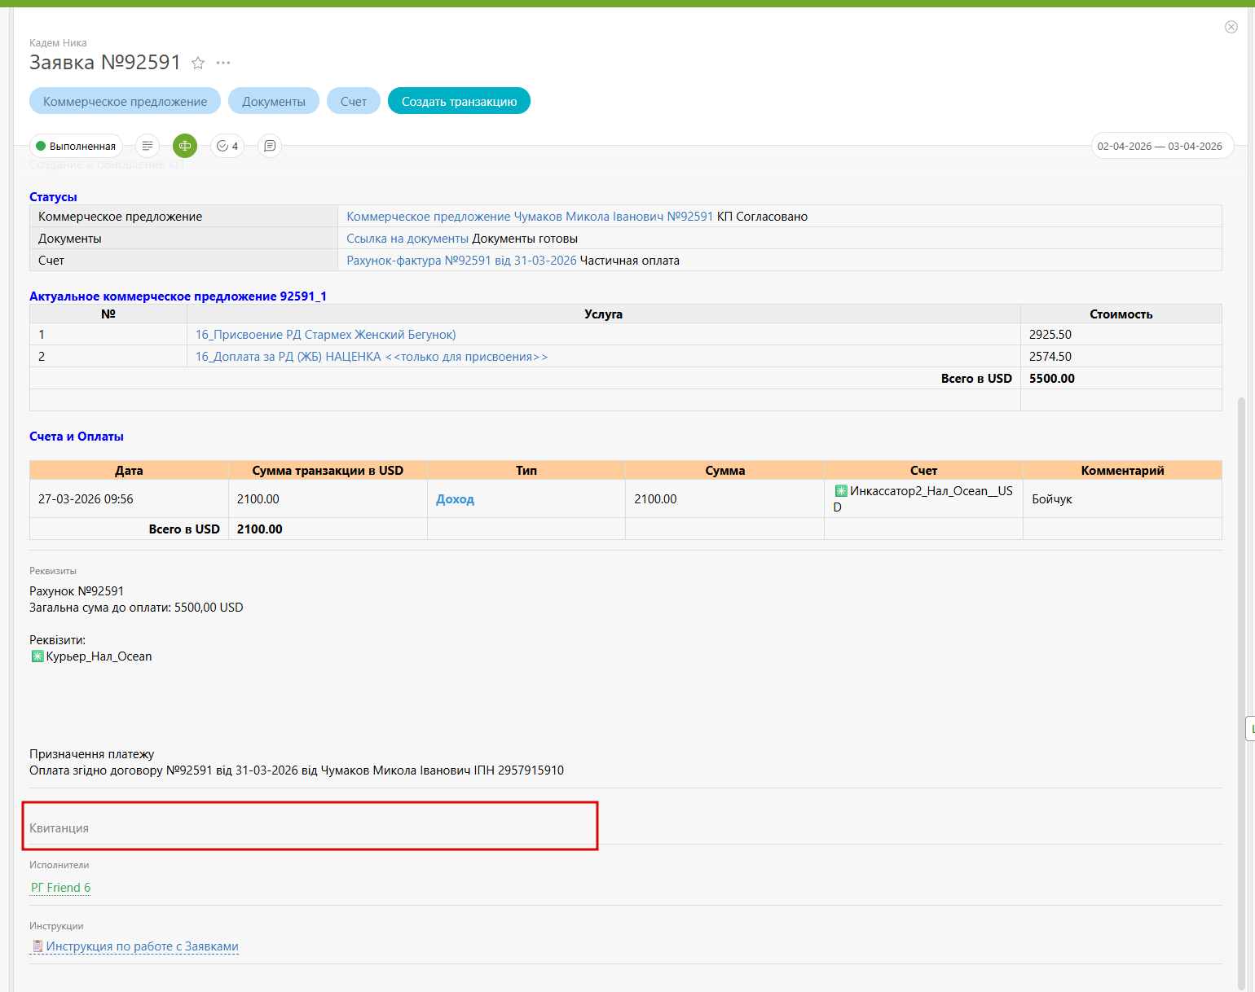Click the Комментарий column header
This screenshot has height=992, width=1255.
coord(1122,471)
